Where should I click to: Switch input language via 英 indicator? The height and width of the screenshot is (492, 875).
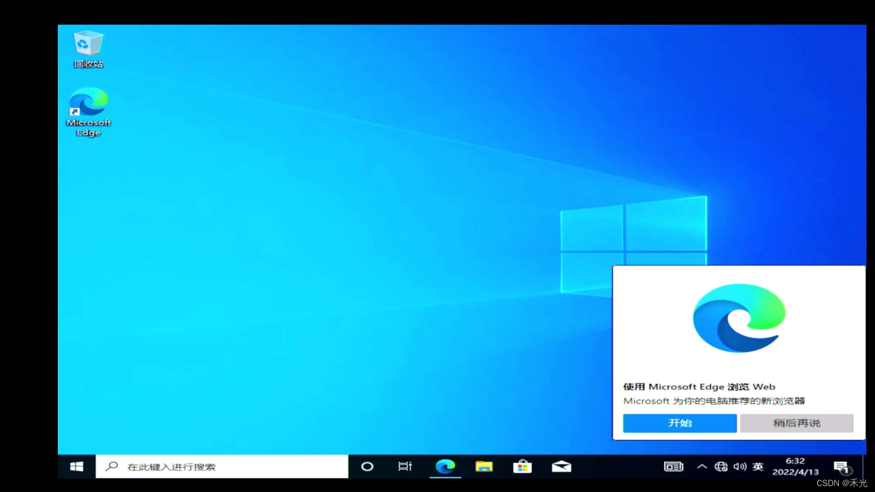758,466
